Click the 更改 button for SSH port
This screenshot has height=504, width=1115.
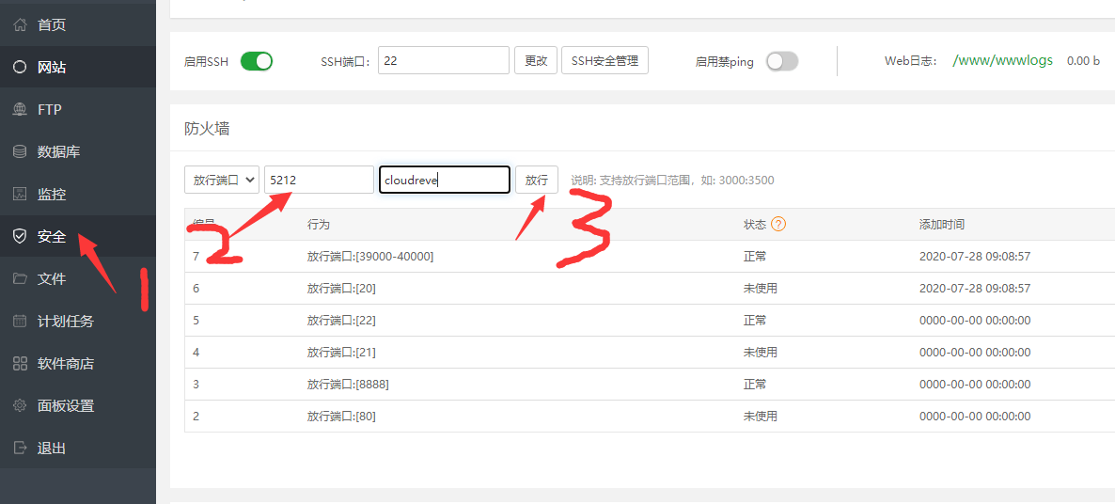[x=536, y=61]
